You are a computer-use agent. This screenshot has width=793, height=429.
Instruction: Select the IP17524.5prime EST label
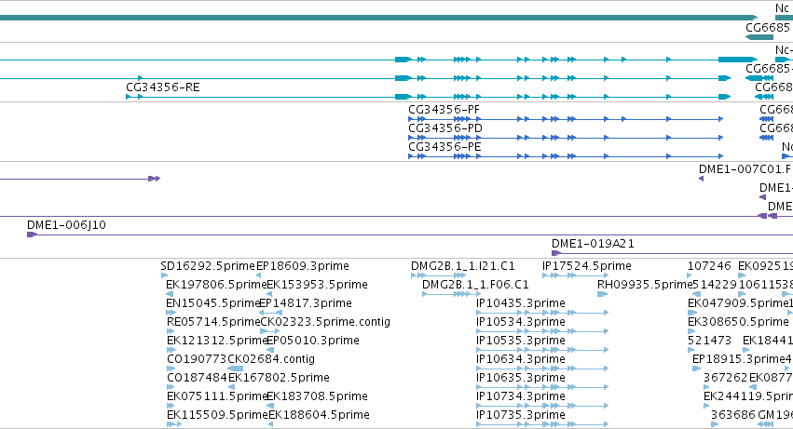(587, 266)
